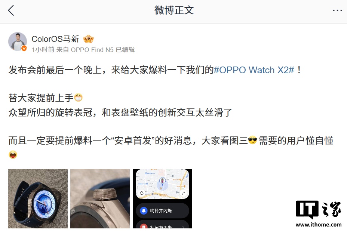The image size is (347, 231).
Task: Tap the 微博正文 page title
Action: coord(174,10)
